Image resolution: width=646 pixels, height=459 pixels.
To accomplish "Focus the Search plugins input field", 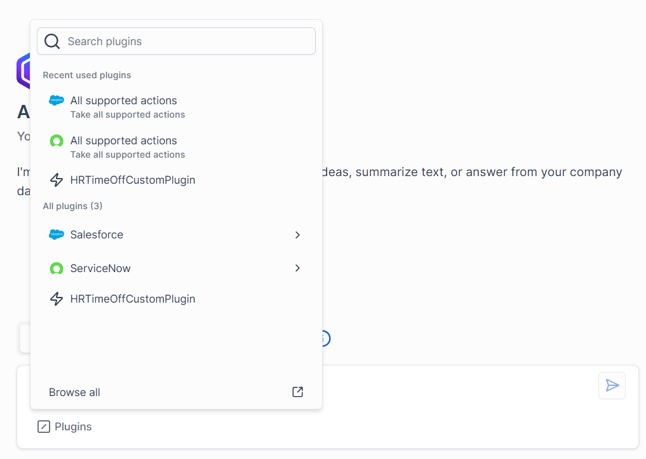I will pyautogui.click(x=177, y=41).
